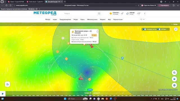Screen dimensions: 180x101
Task: Select the white circle storm track marker
Action: click(x=63, y=38)
